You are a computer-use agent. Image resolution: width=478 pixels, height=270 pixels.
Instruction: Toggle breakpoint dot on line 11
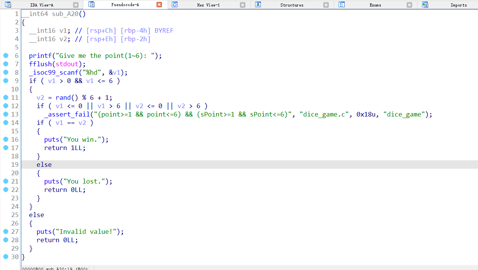[5, 97]
